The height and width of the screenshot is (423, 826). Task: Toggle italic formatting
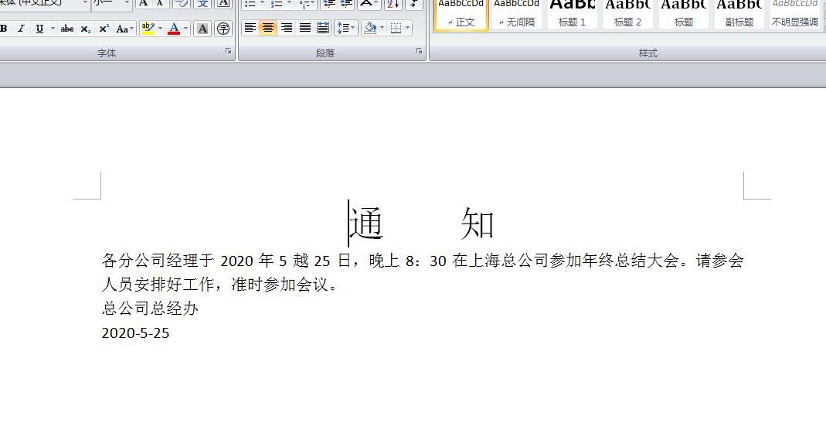tap(21, 29)
